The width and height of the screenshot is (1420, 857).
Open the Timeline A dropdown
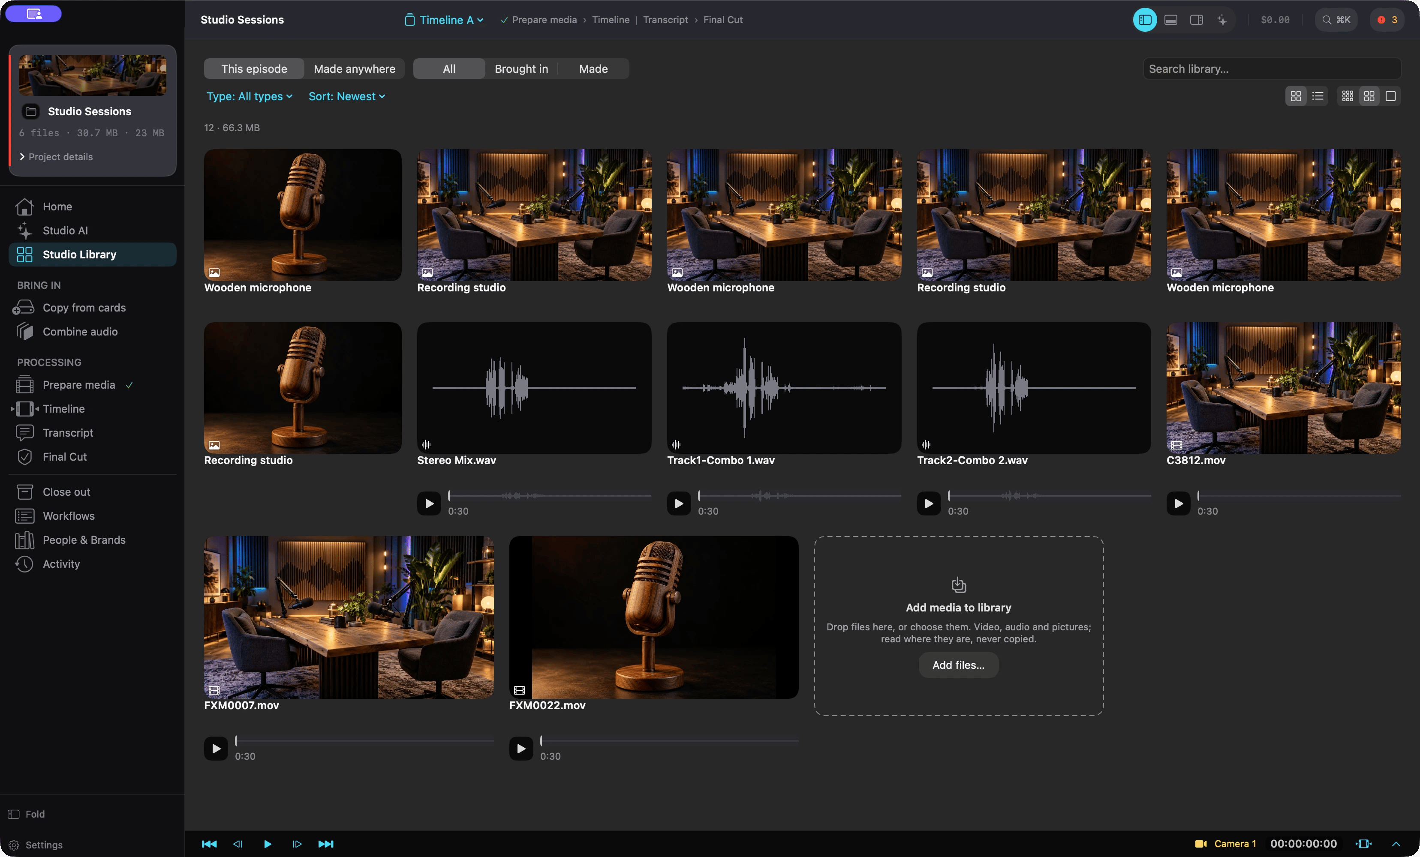[444, 20]
